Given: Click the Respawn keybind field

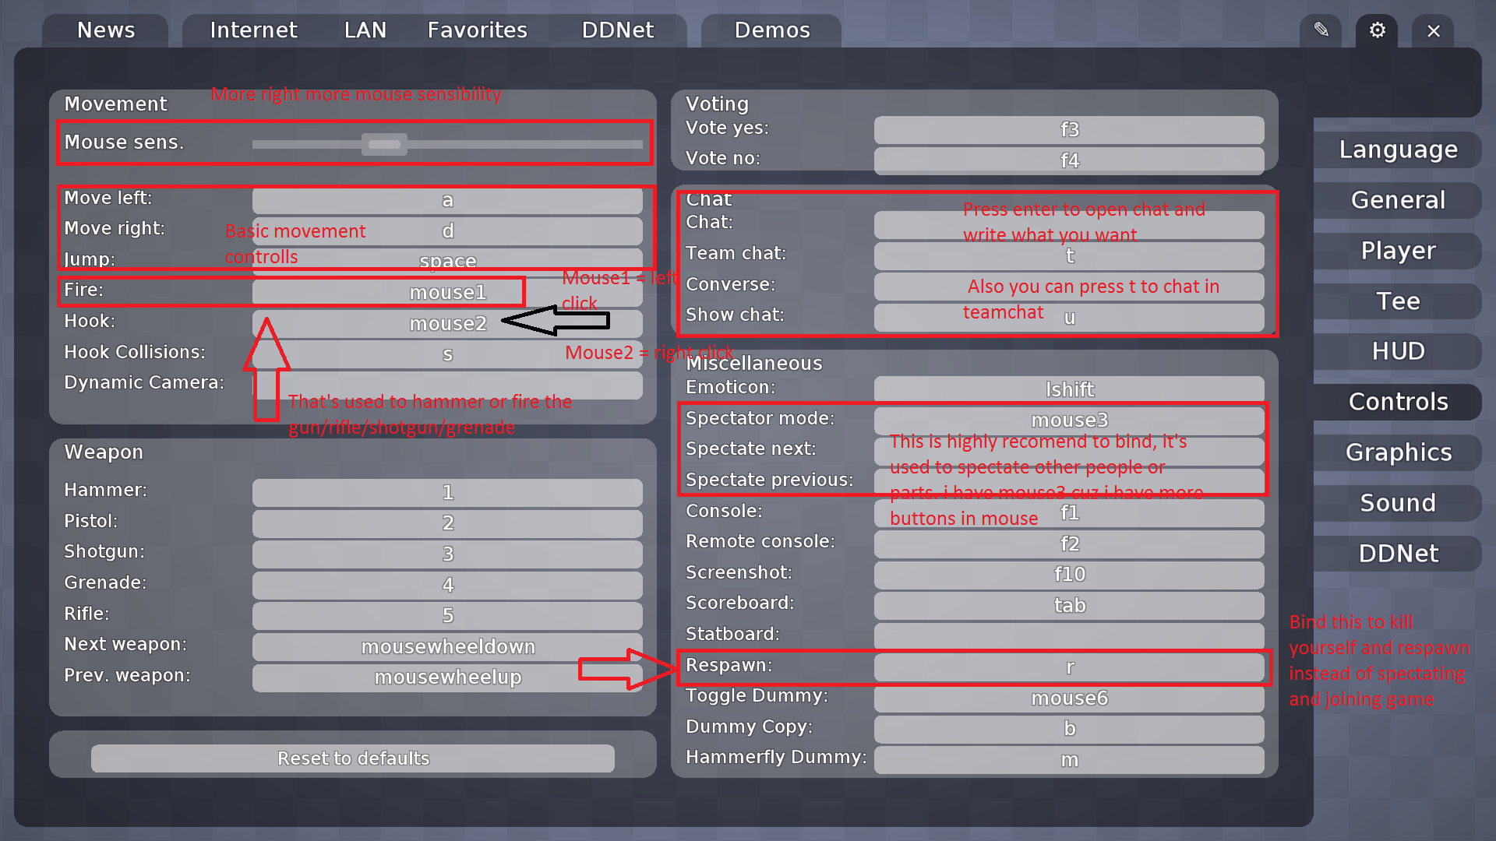Looking at the screenshot, I should 1068,666.
